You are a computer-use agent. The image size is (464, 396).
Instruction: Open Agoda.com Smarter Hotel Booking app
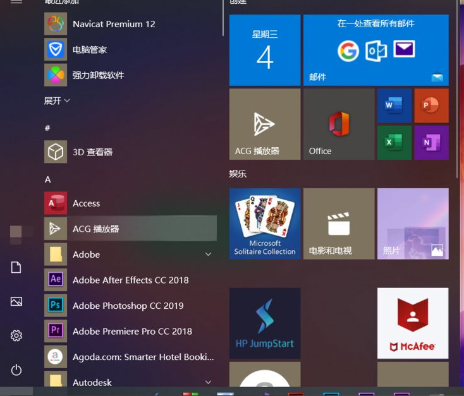click(x=130, y=357)
